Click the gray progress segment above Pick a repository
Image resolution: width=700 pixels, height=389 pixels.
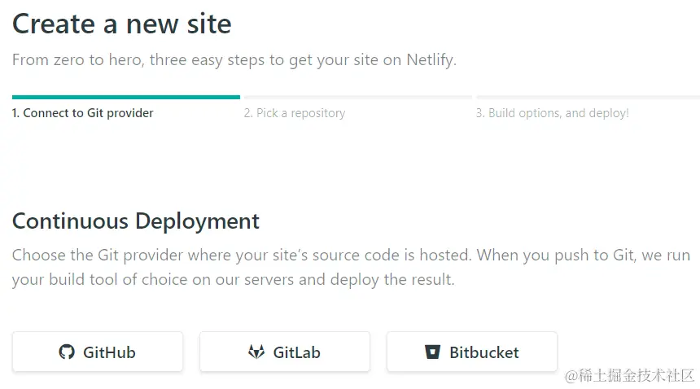[x=358, y=97]
